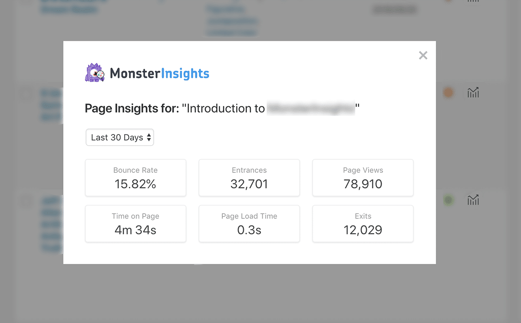Click the trending chart icon beside the middle post
The height and width of the screenshot is (323, 521).
click(x=473, y=92)
